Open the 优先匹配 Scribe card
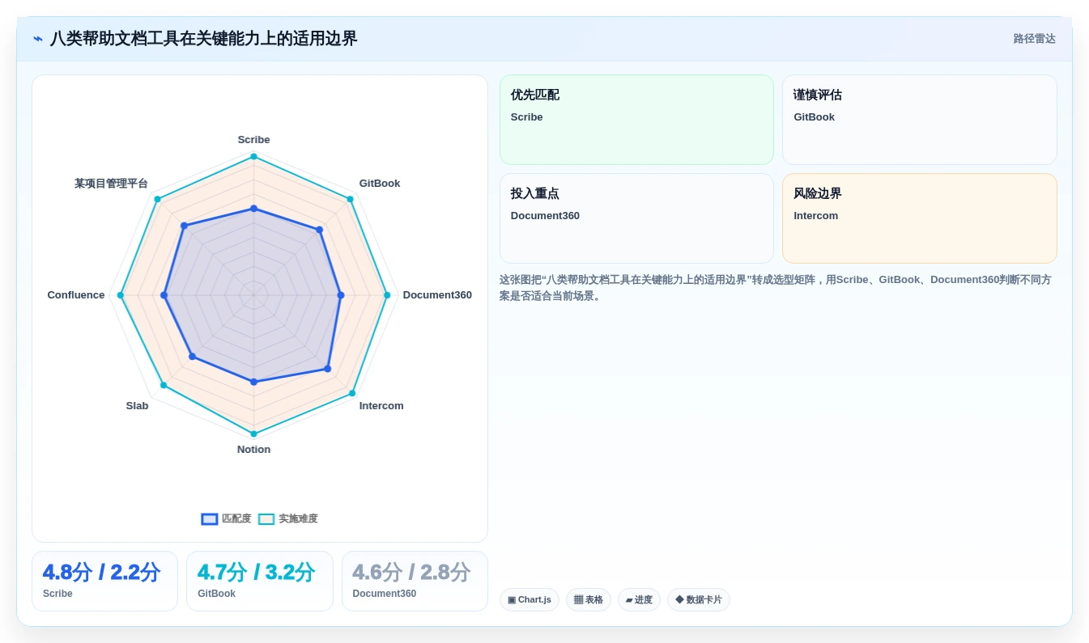The height and width of the screenshot is (643, 1089). pos(636,120)
